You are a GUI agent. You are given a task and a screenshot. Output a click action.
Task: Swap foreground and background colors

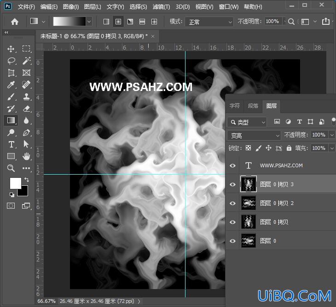(27, 180)
